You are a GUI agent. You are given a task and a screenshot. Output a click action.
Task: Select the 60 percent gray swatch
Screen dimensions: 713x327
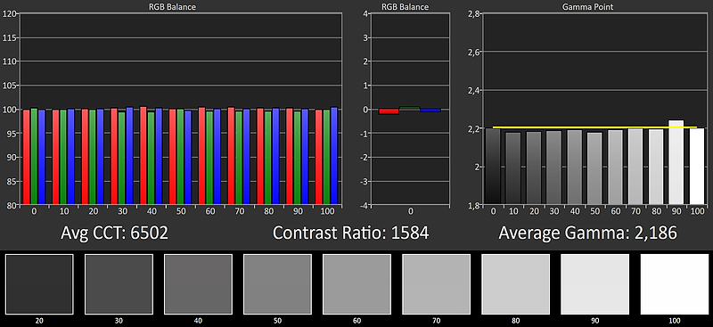(357, 284)
